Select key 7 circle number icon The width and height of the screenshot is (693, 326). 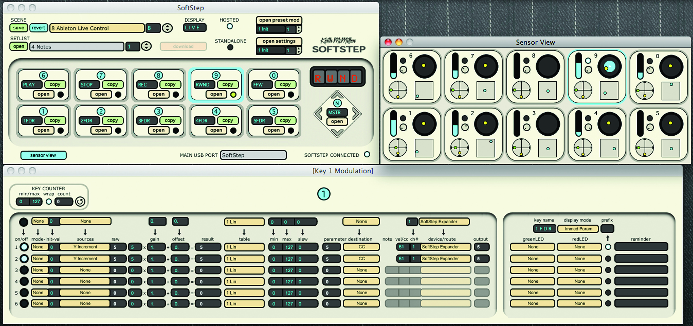101,75
